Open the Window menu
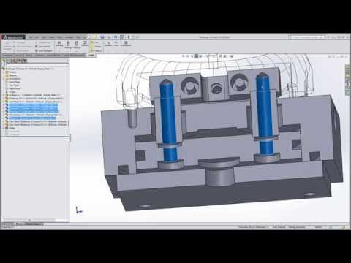Screen dimensions: 351x263 pyautogui.click(x=69, y=37)
